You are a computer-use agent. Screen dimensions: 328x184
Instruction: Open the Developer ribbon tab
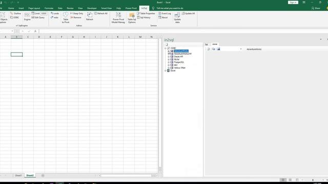pos(92,8)
